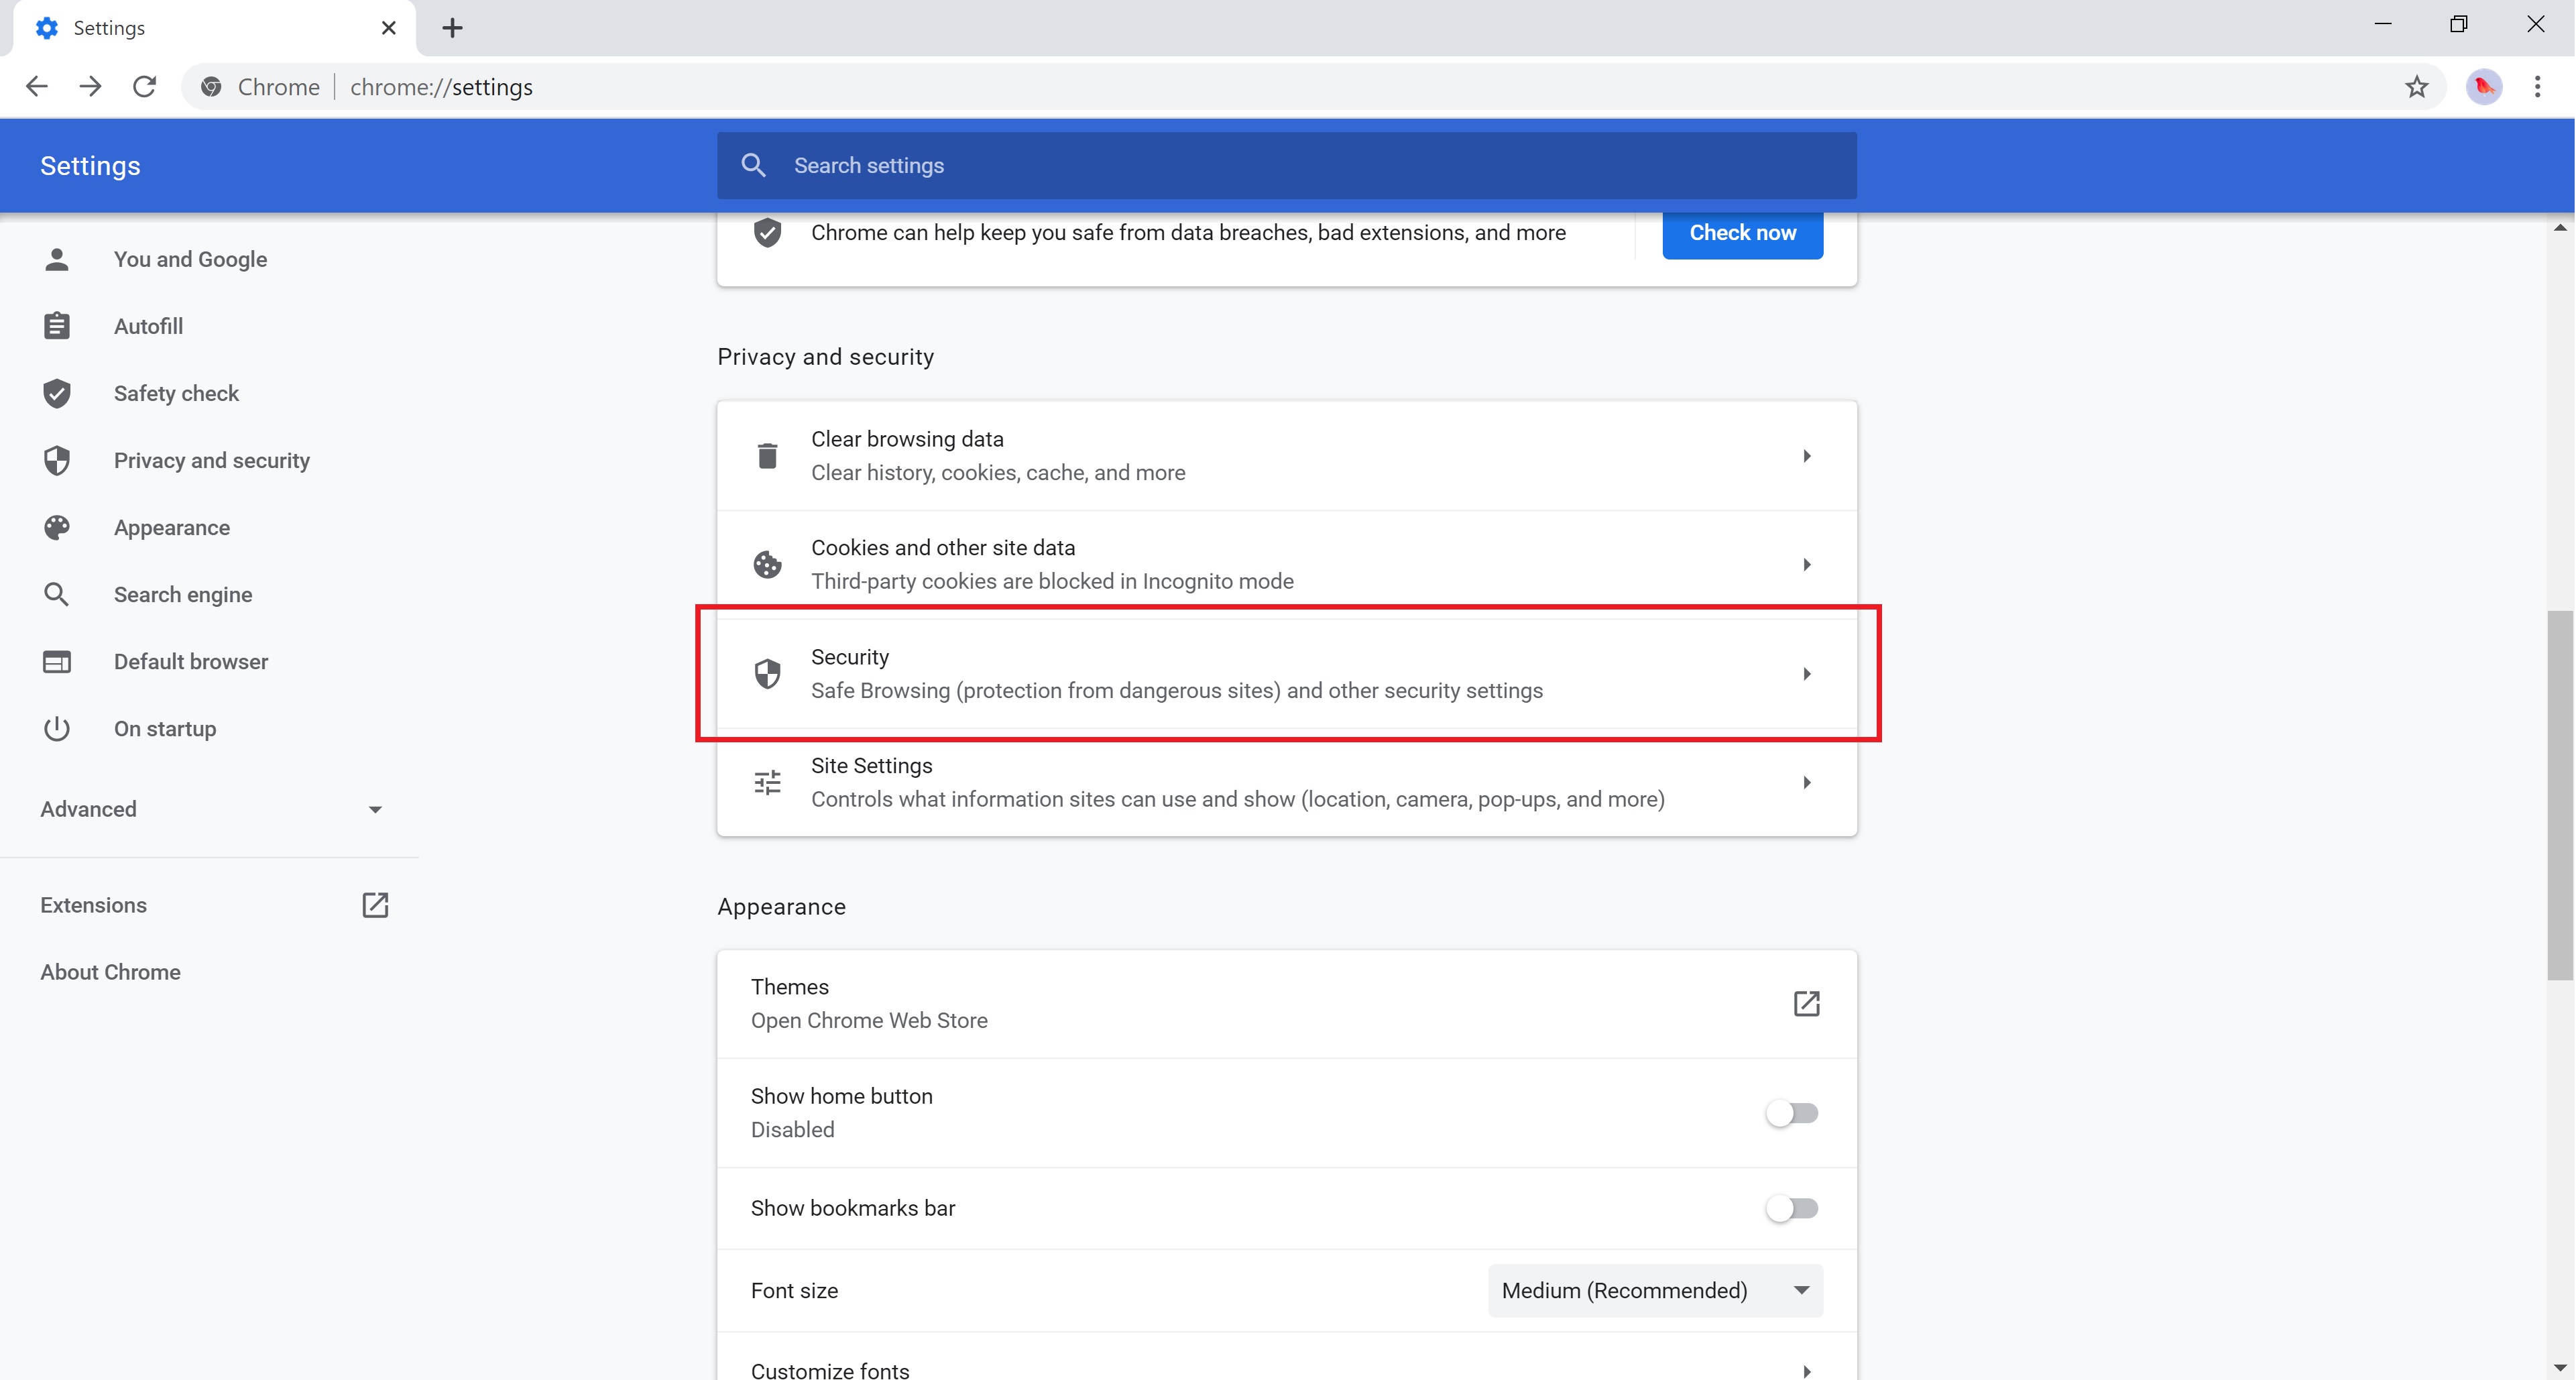
Task: Click the shield checkmark icon beside Safety check
Action: pos(57,393)
